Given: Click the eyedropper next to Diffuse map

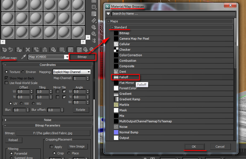Looking at the screenshot, I should pos(23,57).
